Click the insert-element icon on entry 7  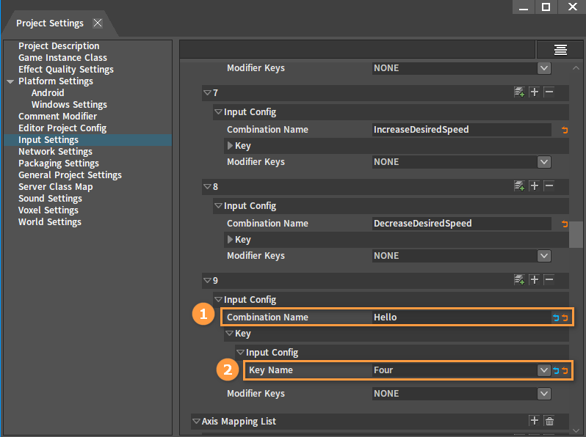click(519, 92)
